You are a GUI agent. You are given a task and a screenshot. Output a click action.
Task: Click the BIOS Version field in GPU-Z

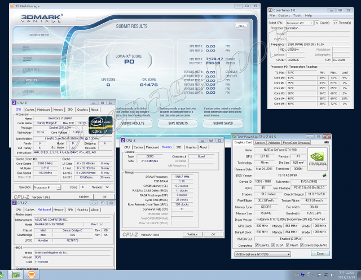click(x=287, y=176)
